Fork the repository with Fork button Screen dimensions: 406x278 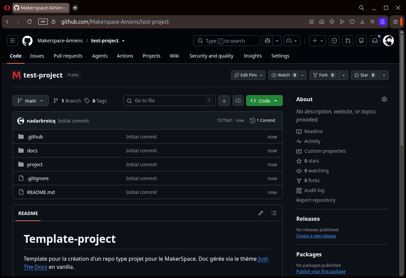click(324, 75)
